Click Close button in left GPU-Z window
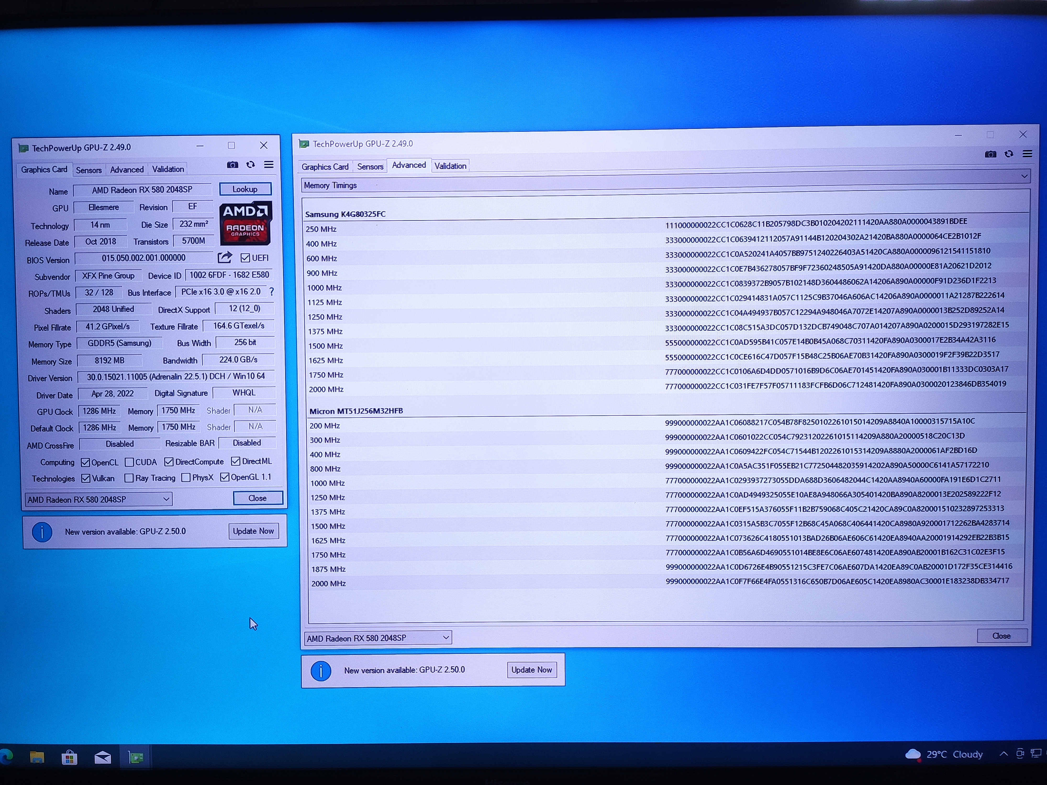This screenshot has width=1047, height=785. point(258,498)
